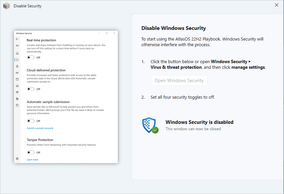Click the back arrow in Windows Security
This screenshot has width=284, height=194.
click(x=17, y=39)
